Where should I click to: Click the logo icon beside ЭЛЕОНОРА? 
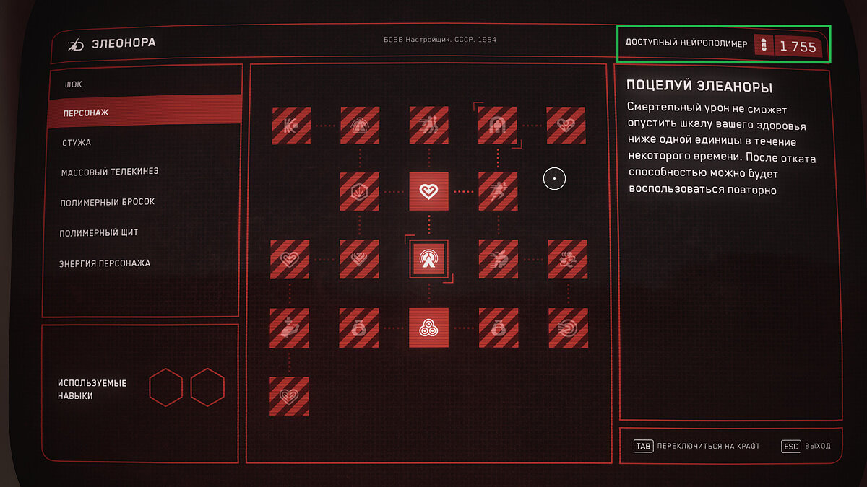(x=76, y=44)
